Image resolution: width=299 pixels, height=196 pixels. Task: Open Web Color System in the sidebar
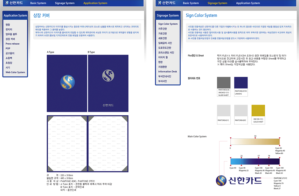tap(15, 72)
